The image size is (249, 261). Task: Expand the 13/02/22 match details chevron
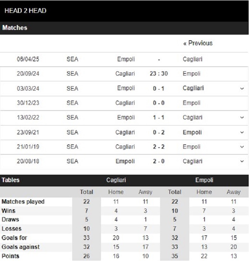tap(242, 118)
